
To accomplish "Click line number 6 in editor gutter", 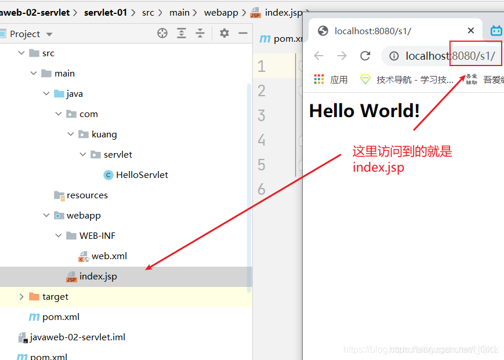I will [262, 189].
